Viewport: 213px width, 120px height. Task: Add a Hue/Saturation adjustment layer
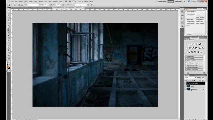pos(190,48)
